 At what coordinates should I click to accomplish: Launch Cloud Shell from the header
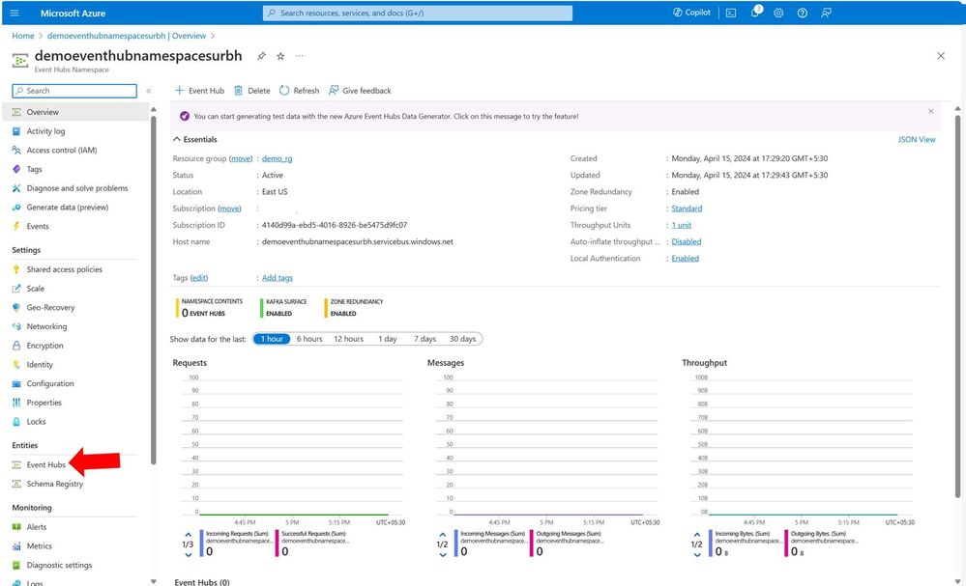(x=731, y=13)
